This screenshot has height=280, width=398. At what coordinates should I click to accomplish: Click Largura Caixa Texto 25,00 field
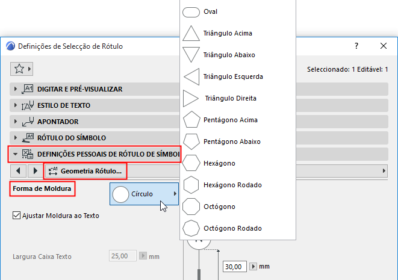tap(123, 256)
